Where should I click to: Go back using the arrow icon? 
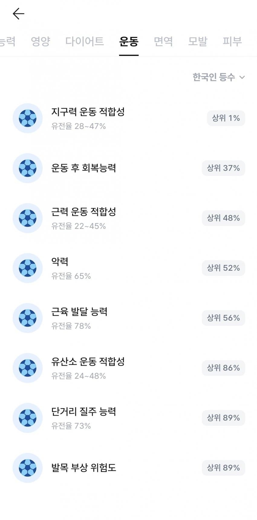pyautogui.click(x=18, y=14)
